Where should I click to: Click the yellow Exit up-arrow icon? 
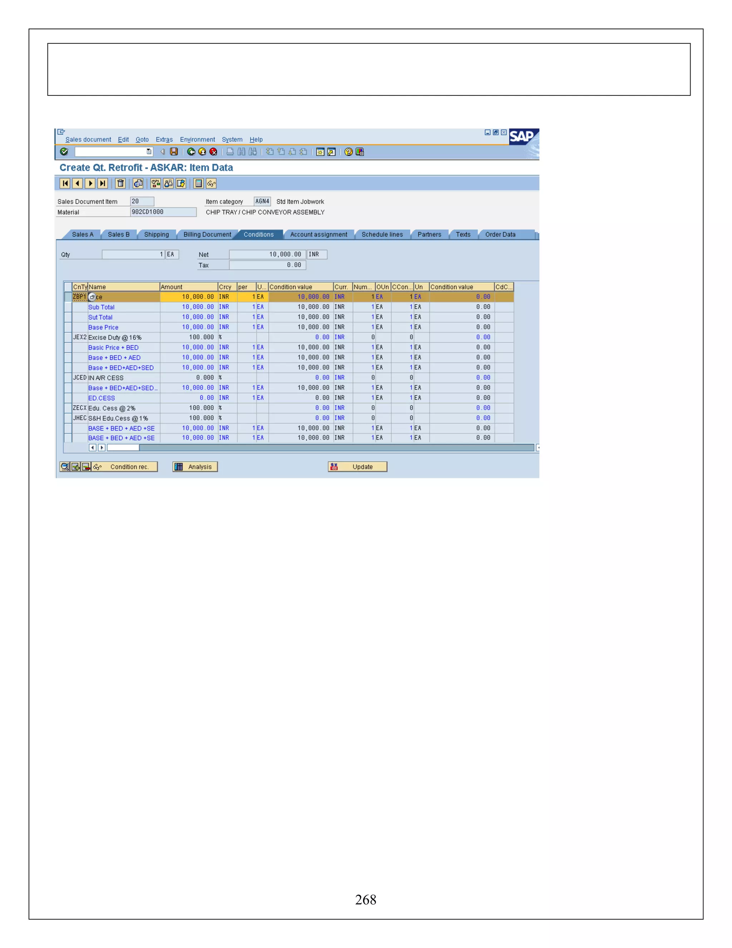(202, 151)
